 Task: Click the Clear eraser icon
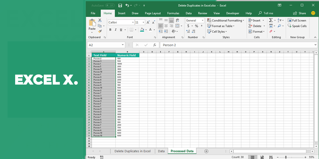pos(271,31)
